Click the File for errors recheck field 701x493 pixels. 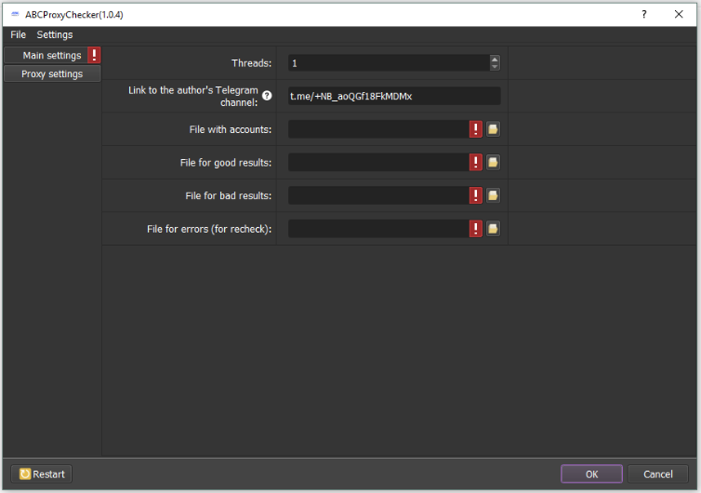pos(378,229)
